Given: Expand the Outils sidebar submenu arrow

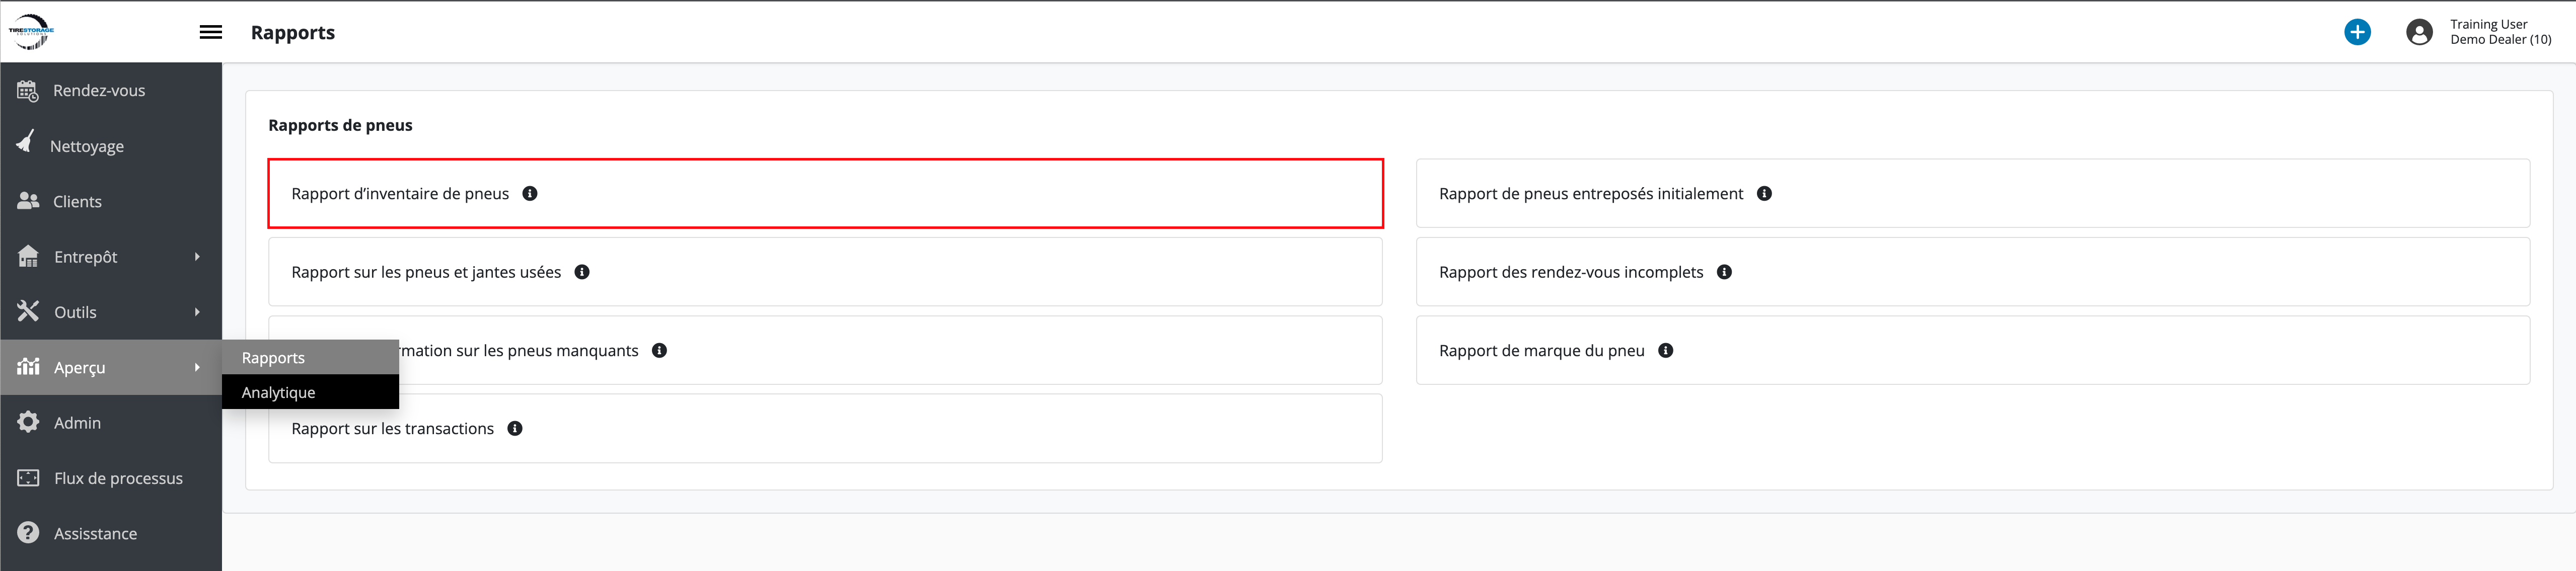Looking at the screenshot, I should 197,312.
